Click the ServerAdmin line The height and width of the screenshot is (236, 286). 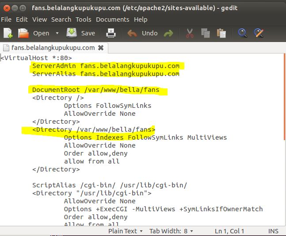pos(106,66)
